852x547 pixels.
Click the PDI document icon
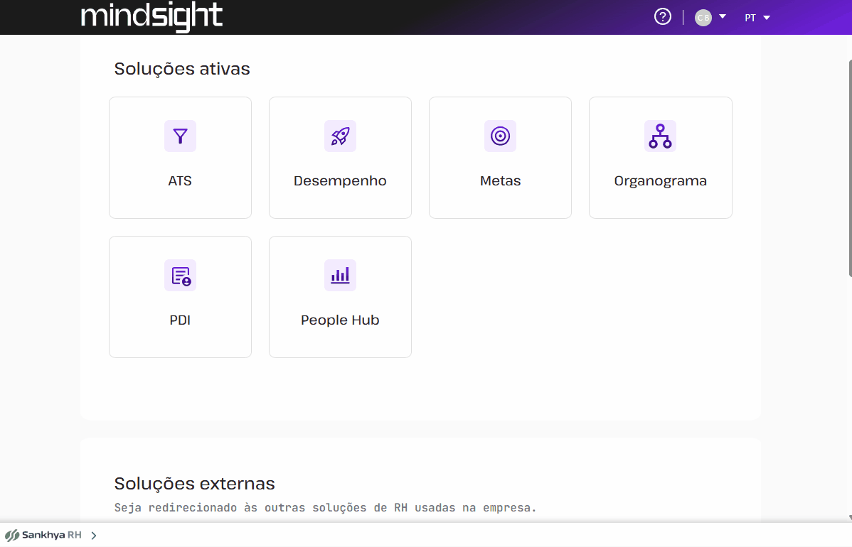[180, 275]
